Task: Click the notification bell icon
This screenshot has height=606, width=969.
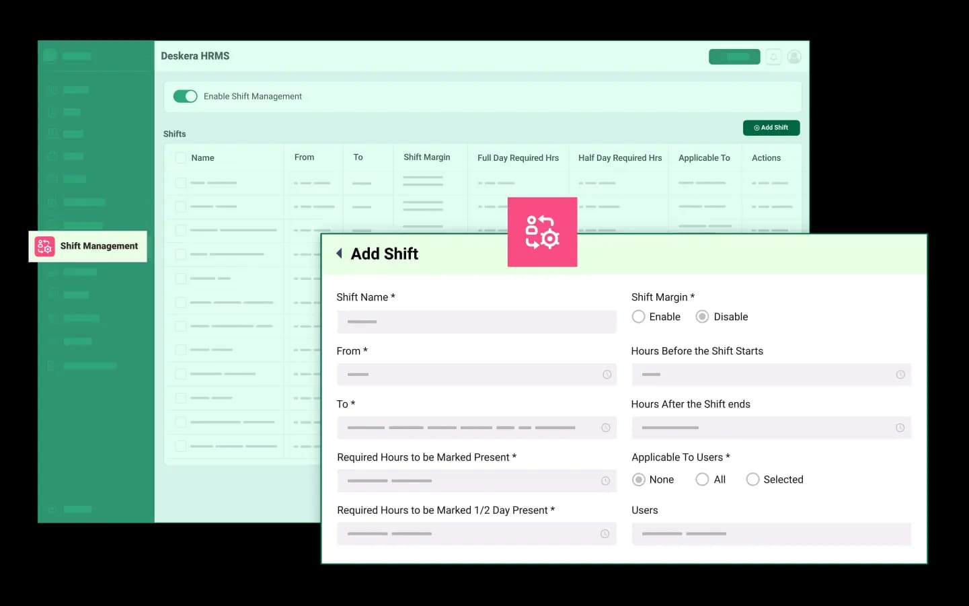Action: [x=773, y=56]
